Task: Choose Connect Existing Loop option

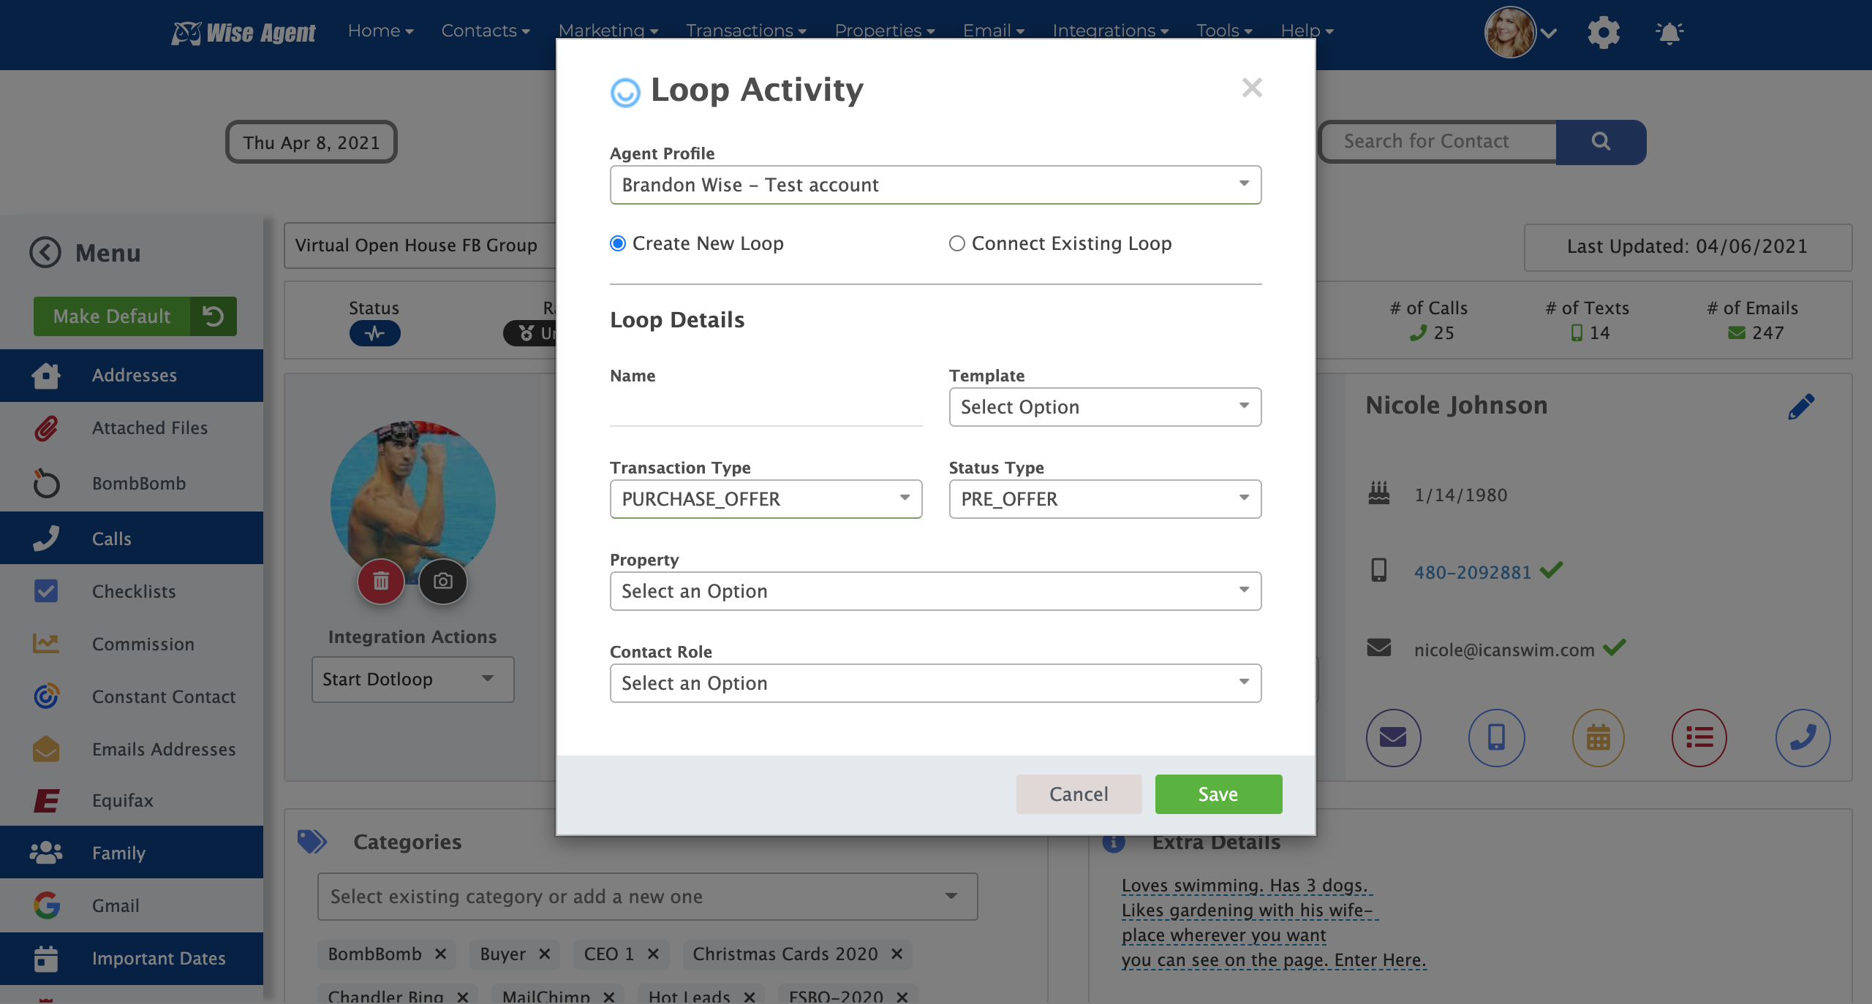Action: point(956,243)
